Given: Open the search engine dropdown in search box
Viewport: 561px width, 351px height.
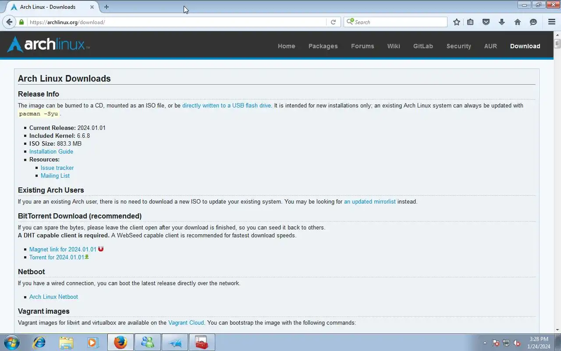Looking at the screenshot, I should click(350, 22).
